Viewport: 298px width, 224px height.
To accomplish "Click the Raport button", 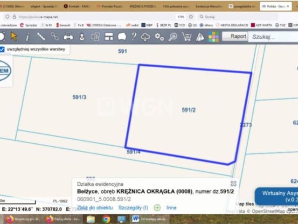I will coord(238,36).
